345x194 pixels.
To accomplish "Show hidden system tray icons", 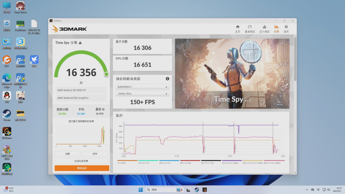I will pyautogui.click(x=307, y=190).
